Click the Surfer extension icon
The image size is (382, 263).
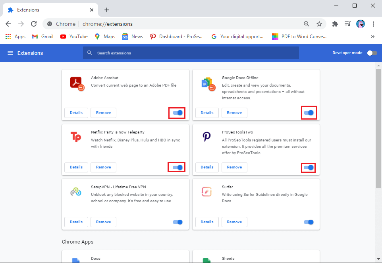[207, 192]
